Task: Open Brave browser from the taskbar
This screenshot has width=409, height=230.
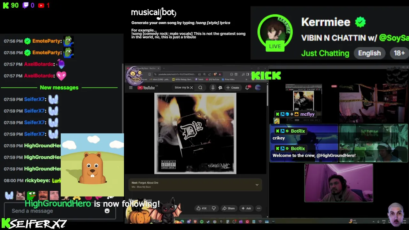Action: [195, 221]
